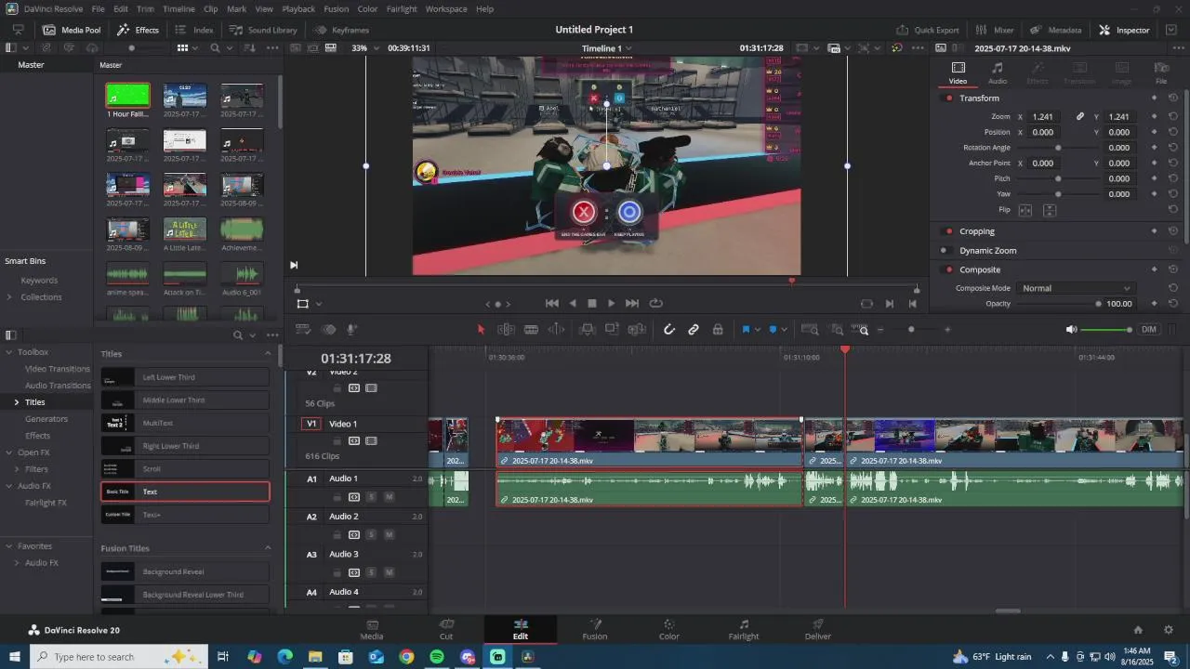Toggle timeline Snapping magnet icon

(x=668, y=329)
